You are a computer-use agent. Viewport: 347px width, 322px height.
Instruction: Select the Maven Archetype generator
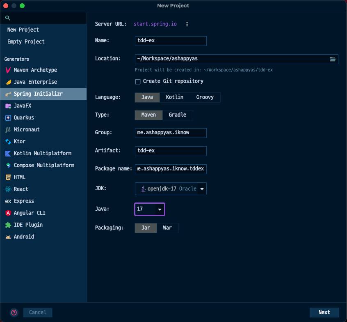tap(36, 70)
